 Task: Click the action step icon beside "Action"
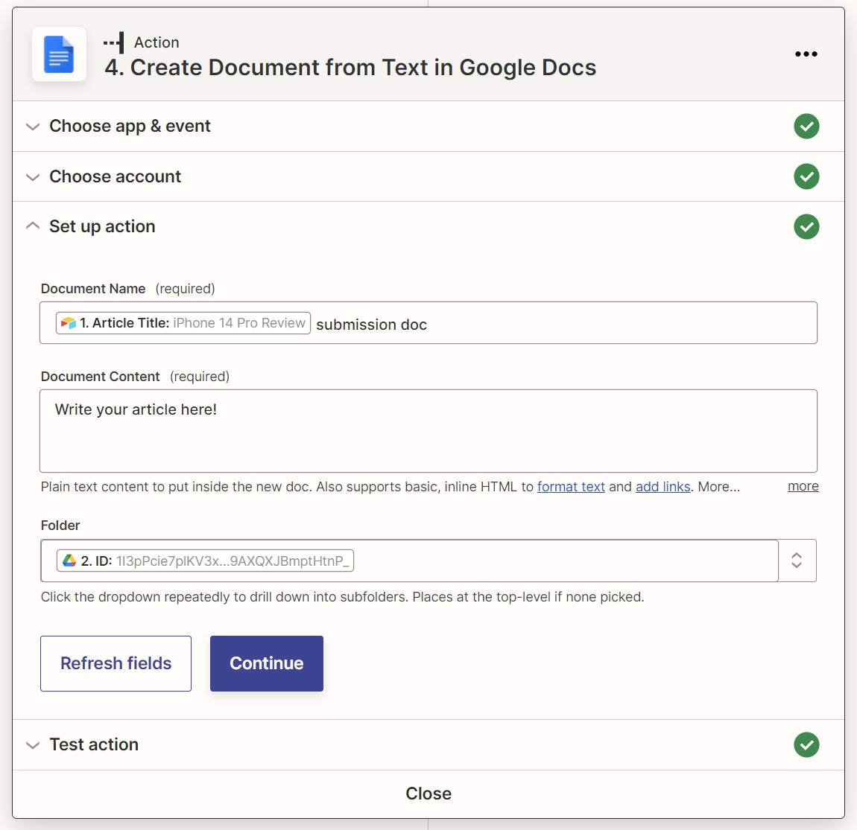[113, 42]
